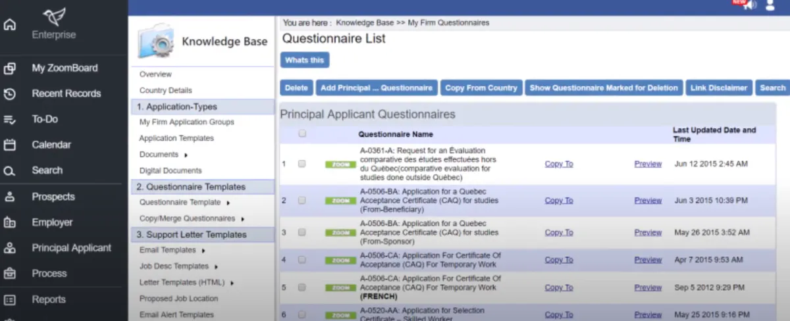Expand the Documents submenu arrow

pyautogui.click(x=186, y=155)
